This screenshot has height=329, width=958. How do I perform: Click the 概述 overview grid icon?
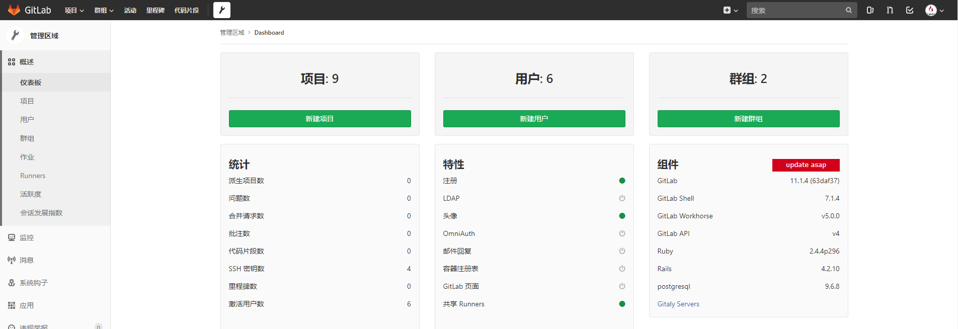click(x=12, y=62)
